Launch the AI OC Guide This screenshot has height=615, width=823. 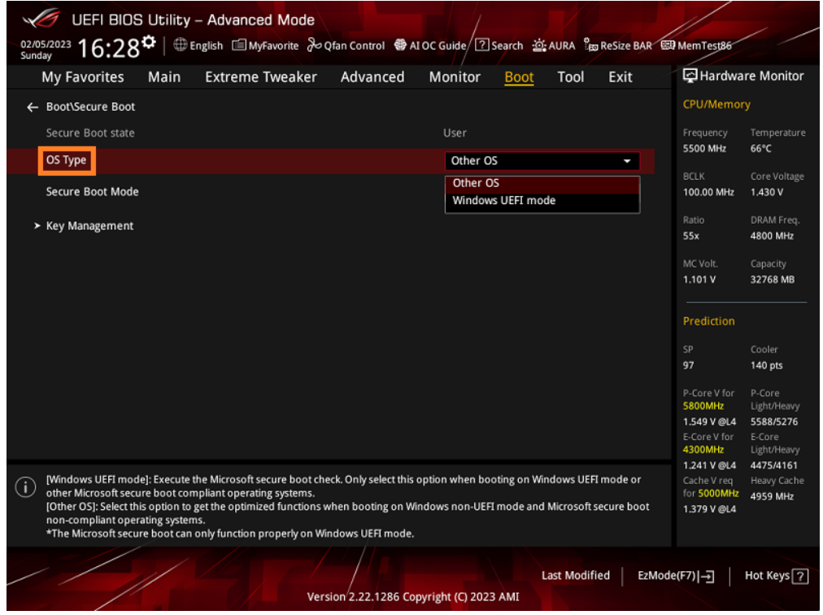coord(430,46)
